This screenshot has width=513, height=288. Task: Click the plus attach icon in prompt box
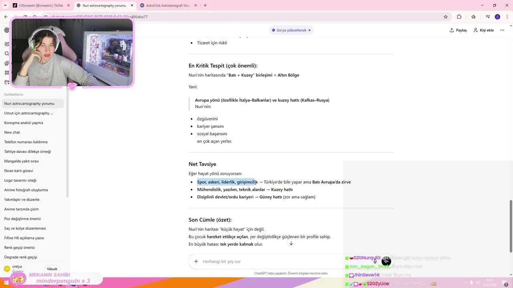pyautogui.click(x=196, y=261)
